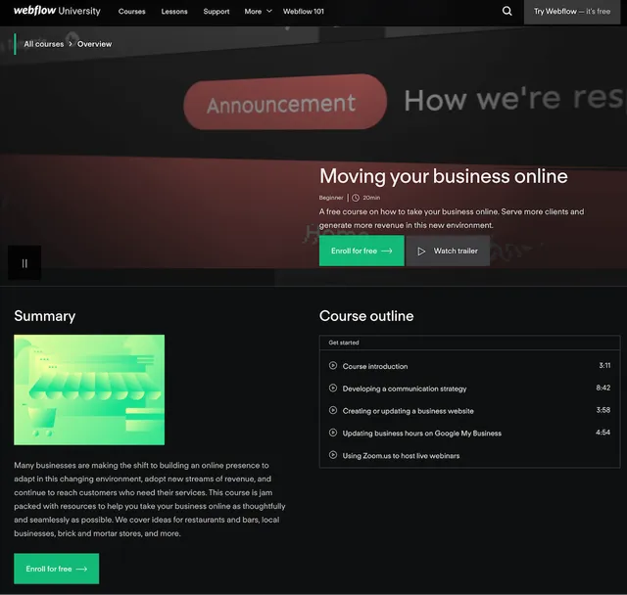This screenshot has height=595, width=627.
Task: Pause the hero background video
Action: pos(24,263)
